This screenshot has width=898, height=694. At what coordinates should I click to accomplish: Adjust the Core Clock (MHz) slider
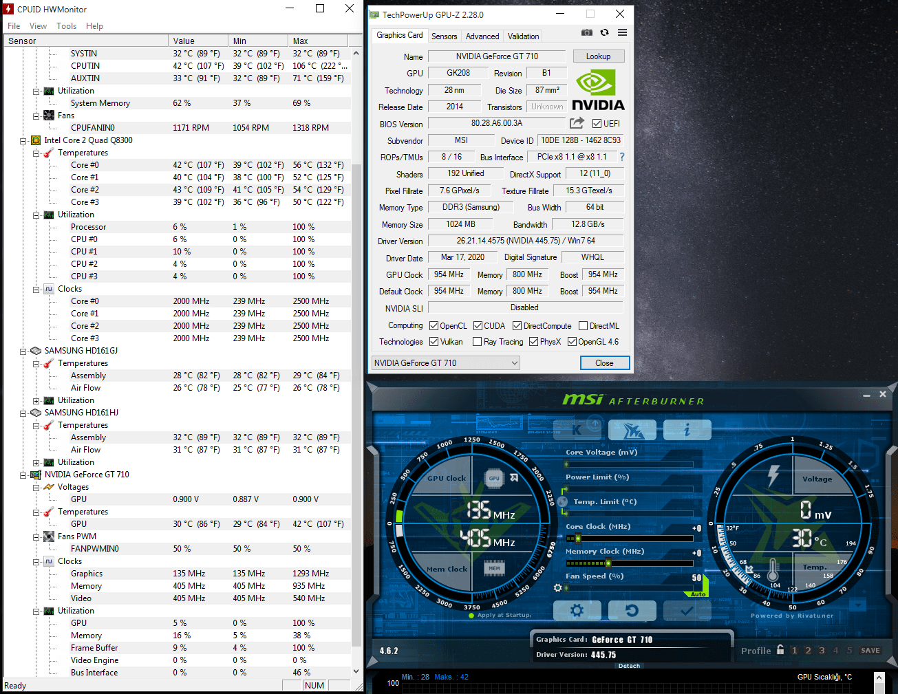pyautogui.click(x=629, y=538)
